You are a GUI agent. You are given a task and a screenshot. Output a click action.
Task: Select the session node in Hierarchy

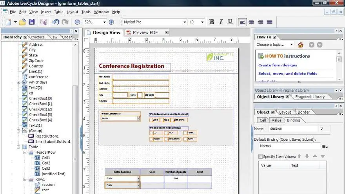pos(48,185)
